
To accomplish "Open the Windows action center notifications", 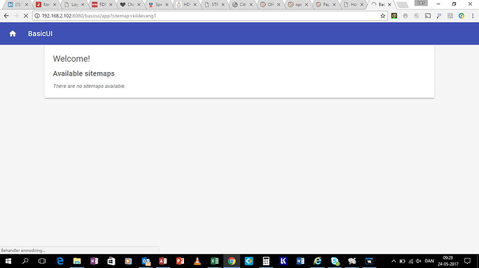I will 467,261.
